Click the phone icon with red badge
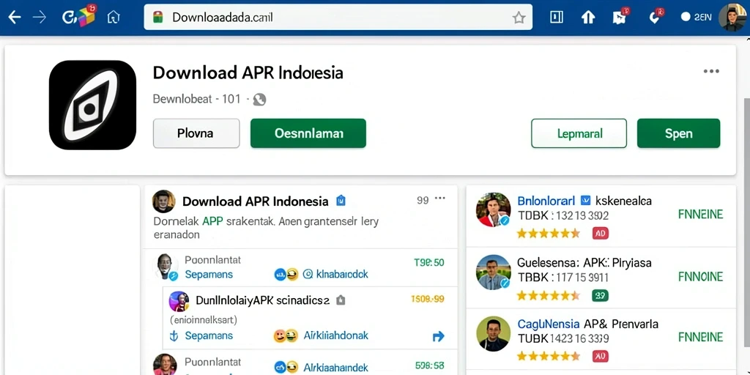This screenshot has width=750, height=375. click(x=655, y=18)
